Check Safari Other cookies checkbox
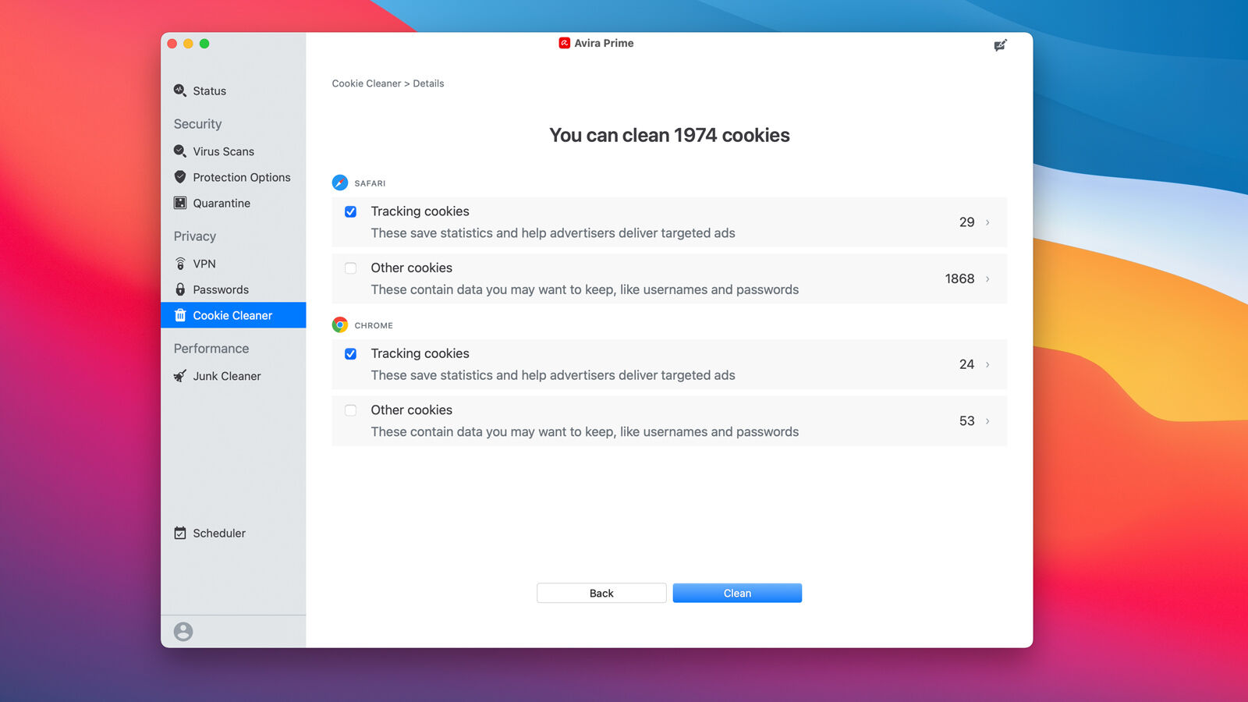The height and width of the screenshot is (702, 1248). (351, 268)
